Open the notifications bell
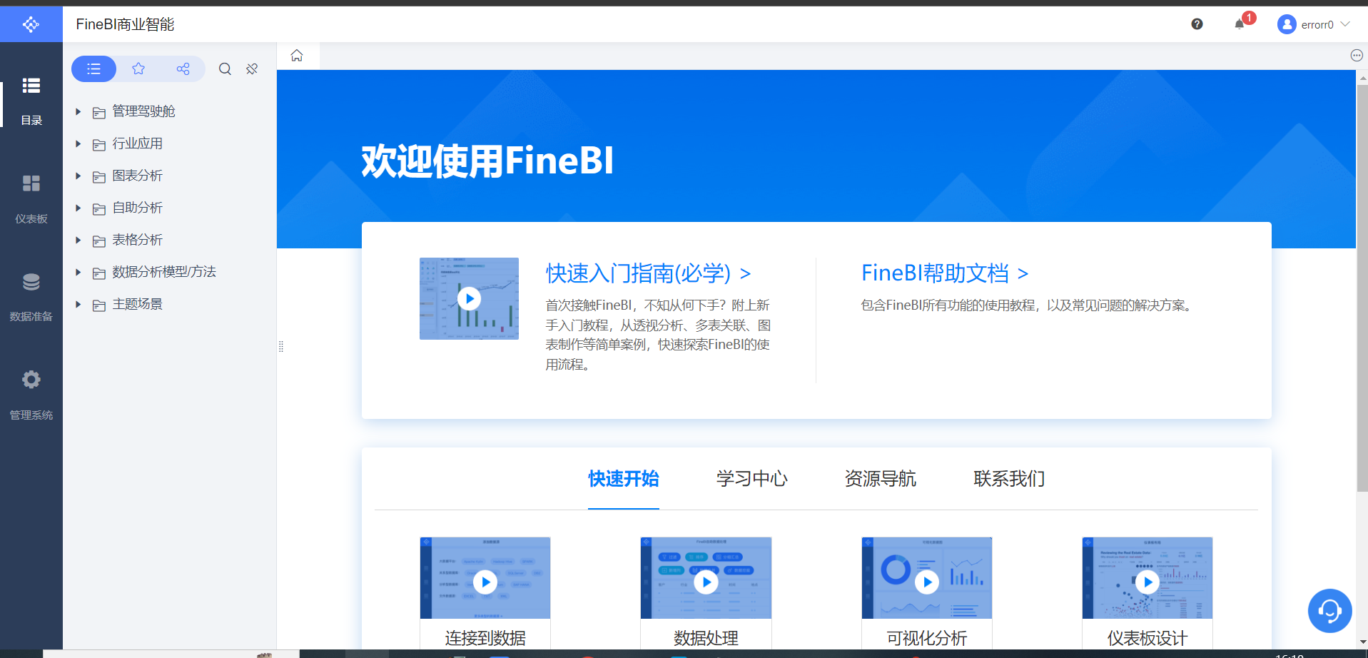 point(1240,24)
